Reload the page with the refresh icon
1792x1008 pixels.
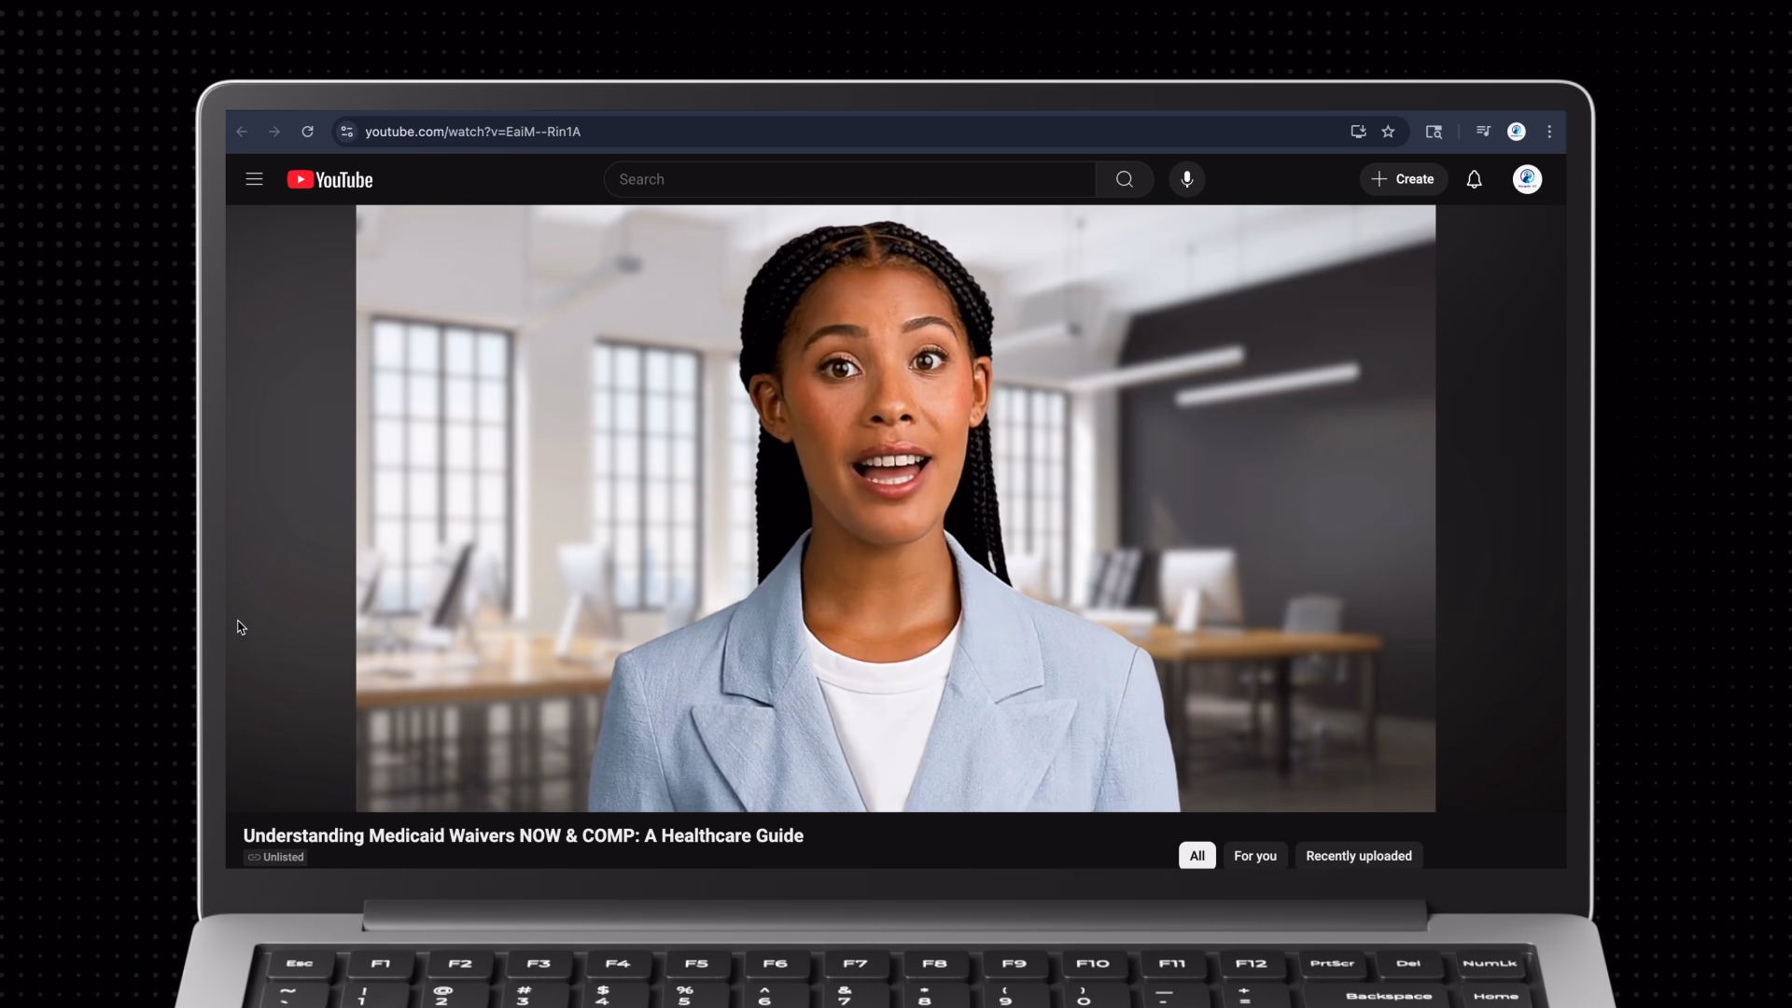307,132
